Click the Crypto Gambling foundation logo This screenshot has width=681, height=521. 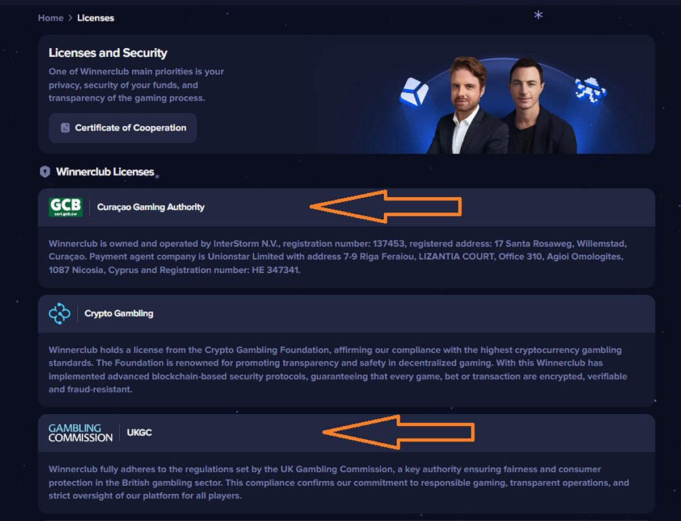[x=60, y=314]
